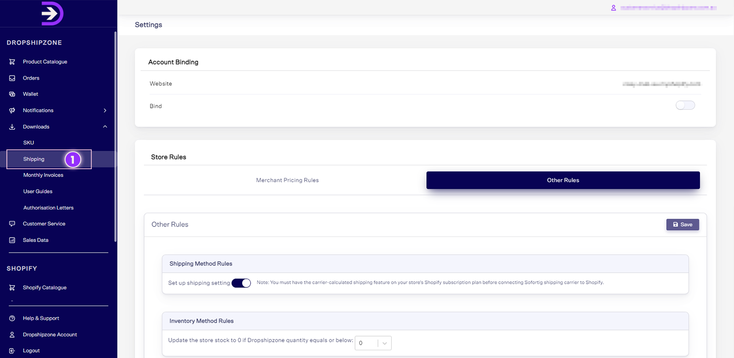Open Shopify Catalogue page
Viewport: 734px width, 358px height.
tap(44, 287)
